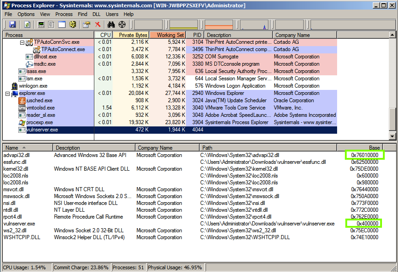This screenshot has width=398, height=272.
Task: Open System Information graph icon
Action: click(x=42, y=24)
